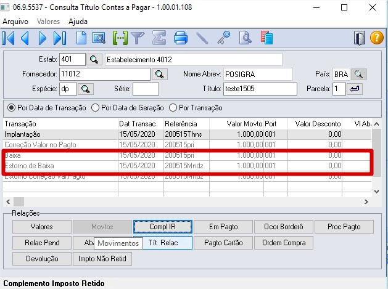The image size is (388, 289).
Task: Open lookup magnifier next to Espécie field
Action: tap(86, 89)
